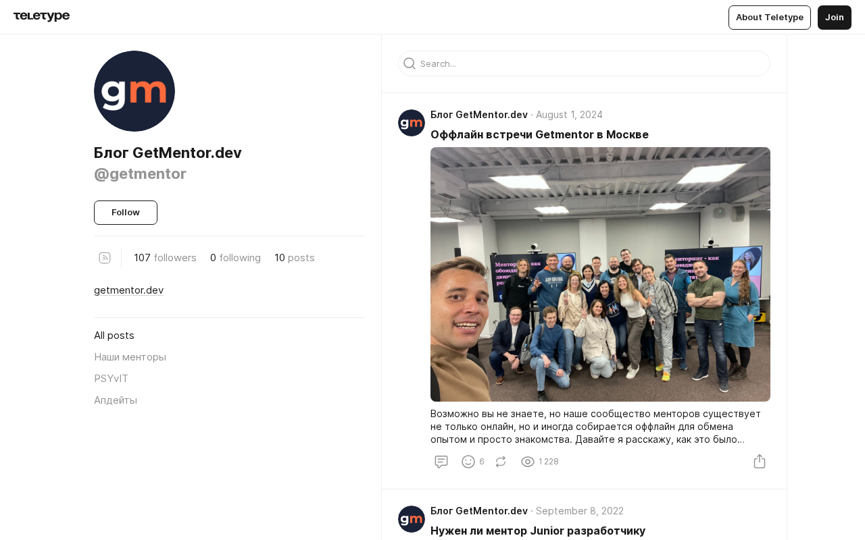This screenshot has width=865, height=540.
Task: Open About Teletype page
Action: click(x=770, y=18)
